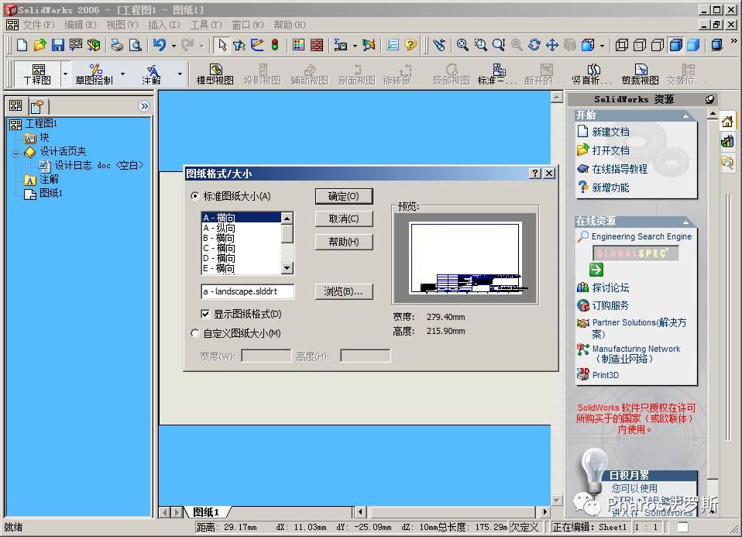Toggle the 显示图纸格式 checkbox

pyautogui.click(x=205, y=314)
